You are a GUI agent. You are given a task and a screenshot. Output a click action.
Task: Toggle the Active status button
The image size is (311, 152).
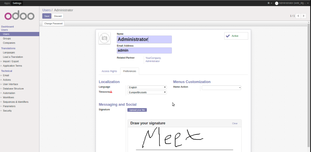point(236,36)
